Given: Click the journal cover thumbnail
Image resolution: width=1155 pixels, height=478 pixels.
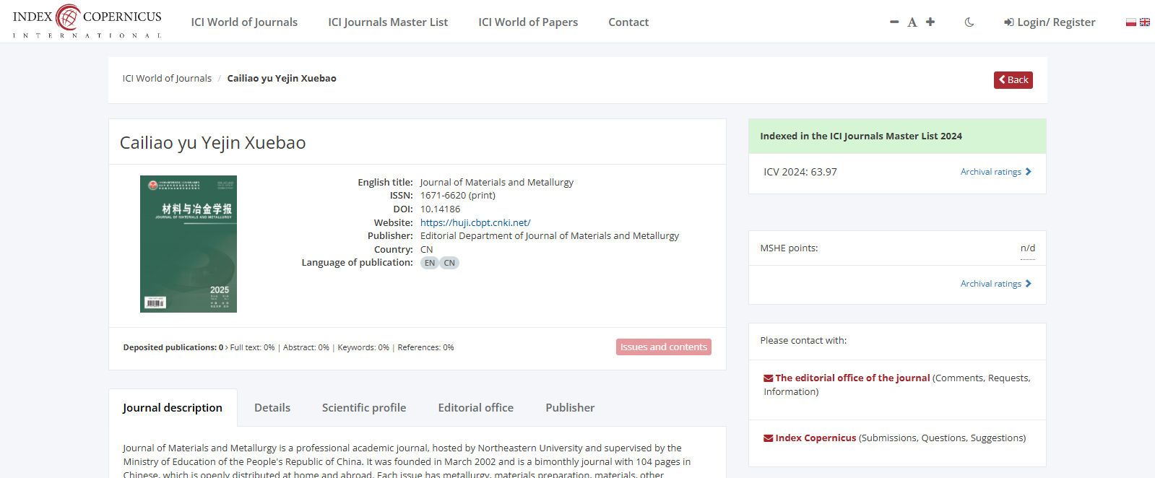Looking at the screenshot, I should tap(189, 244).
